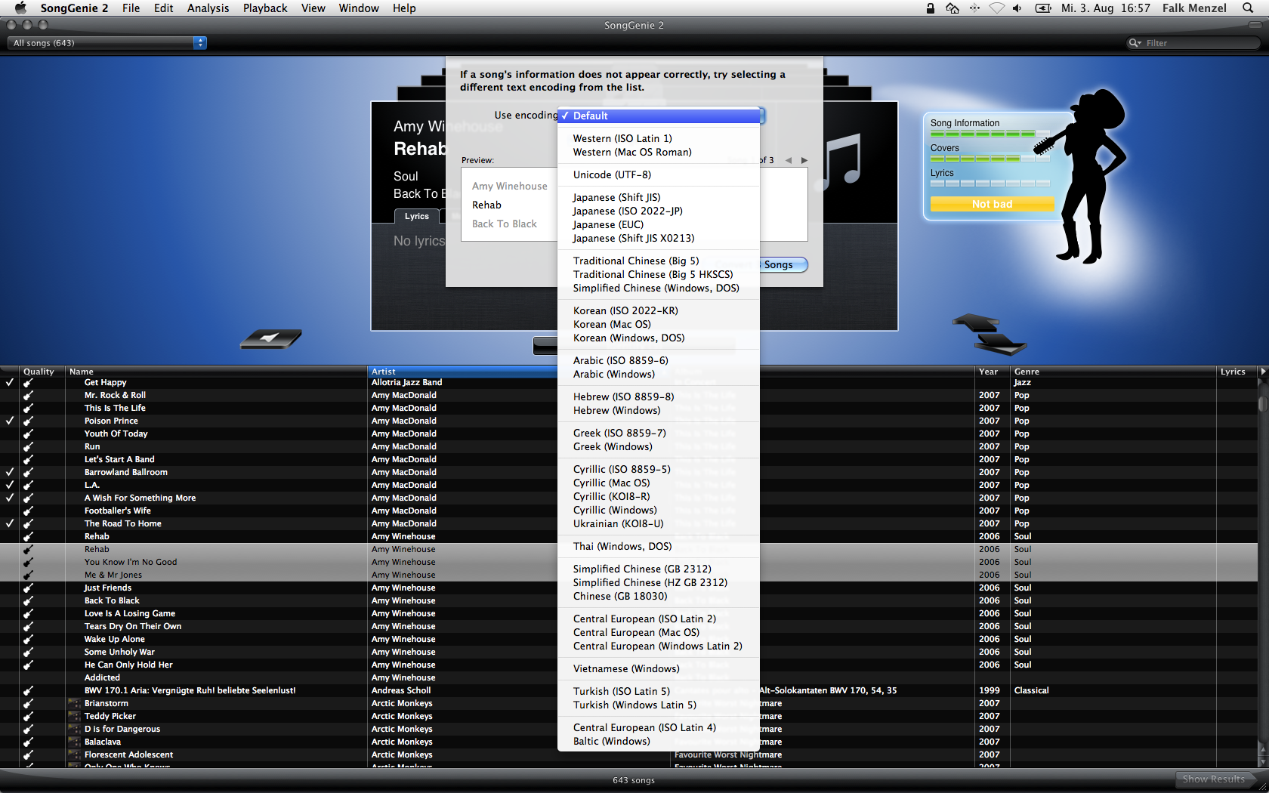Screen dimensions: 1269x793
Task: Click the guitar icon in Florescent Adolescent row
Action: [28, 755]
